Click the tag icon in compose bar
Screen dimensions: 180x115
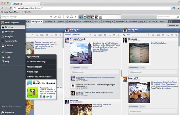[x=52, y=17]
